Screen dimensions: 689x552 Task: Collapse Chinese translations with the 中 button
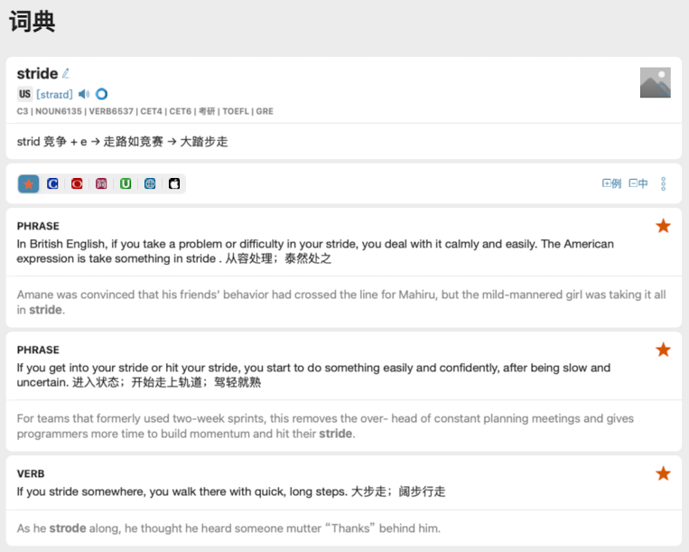pos(638,184)
